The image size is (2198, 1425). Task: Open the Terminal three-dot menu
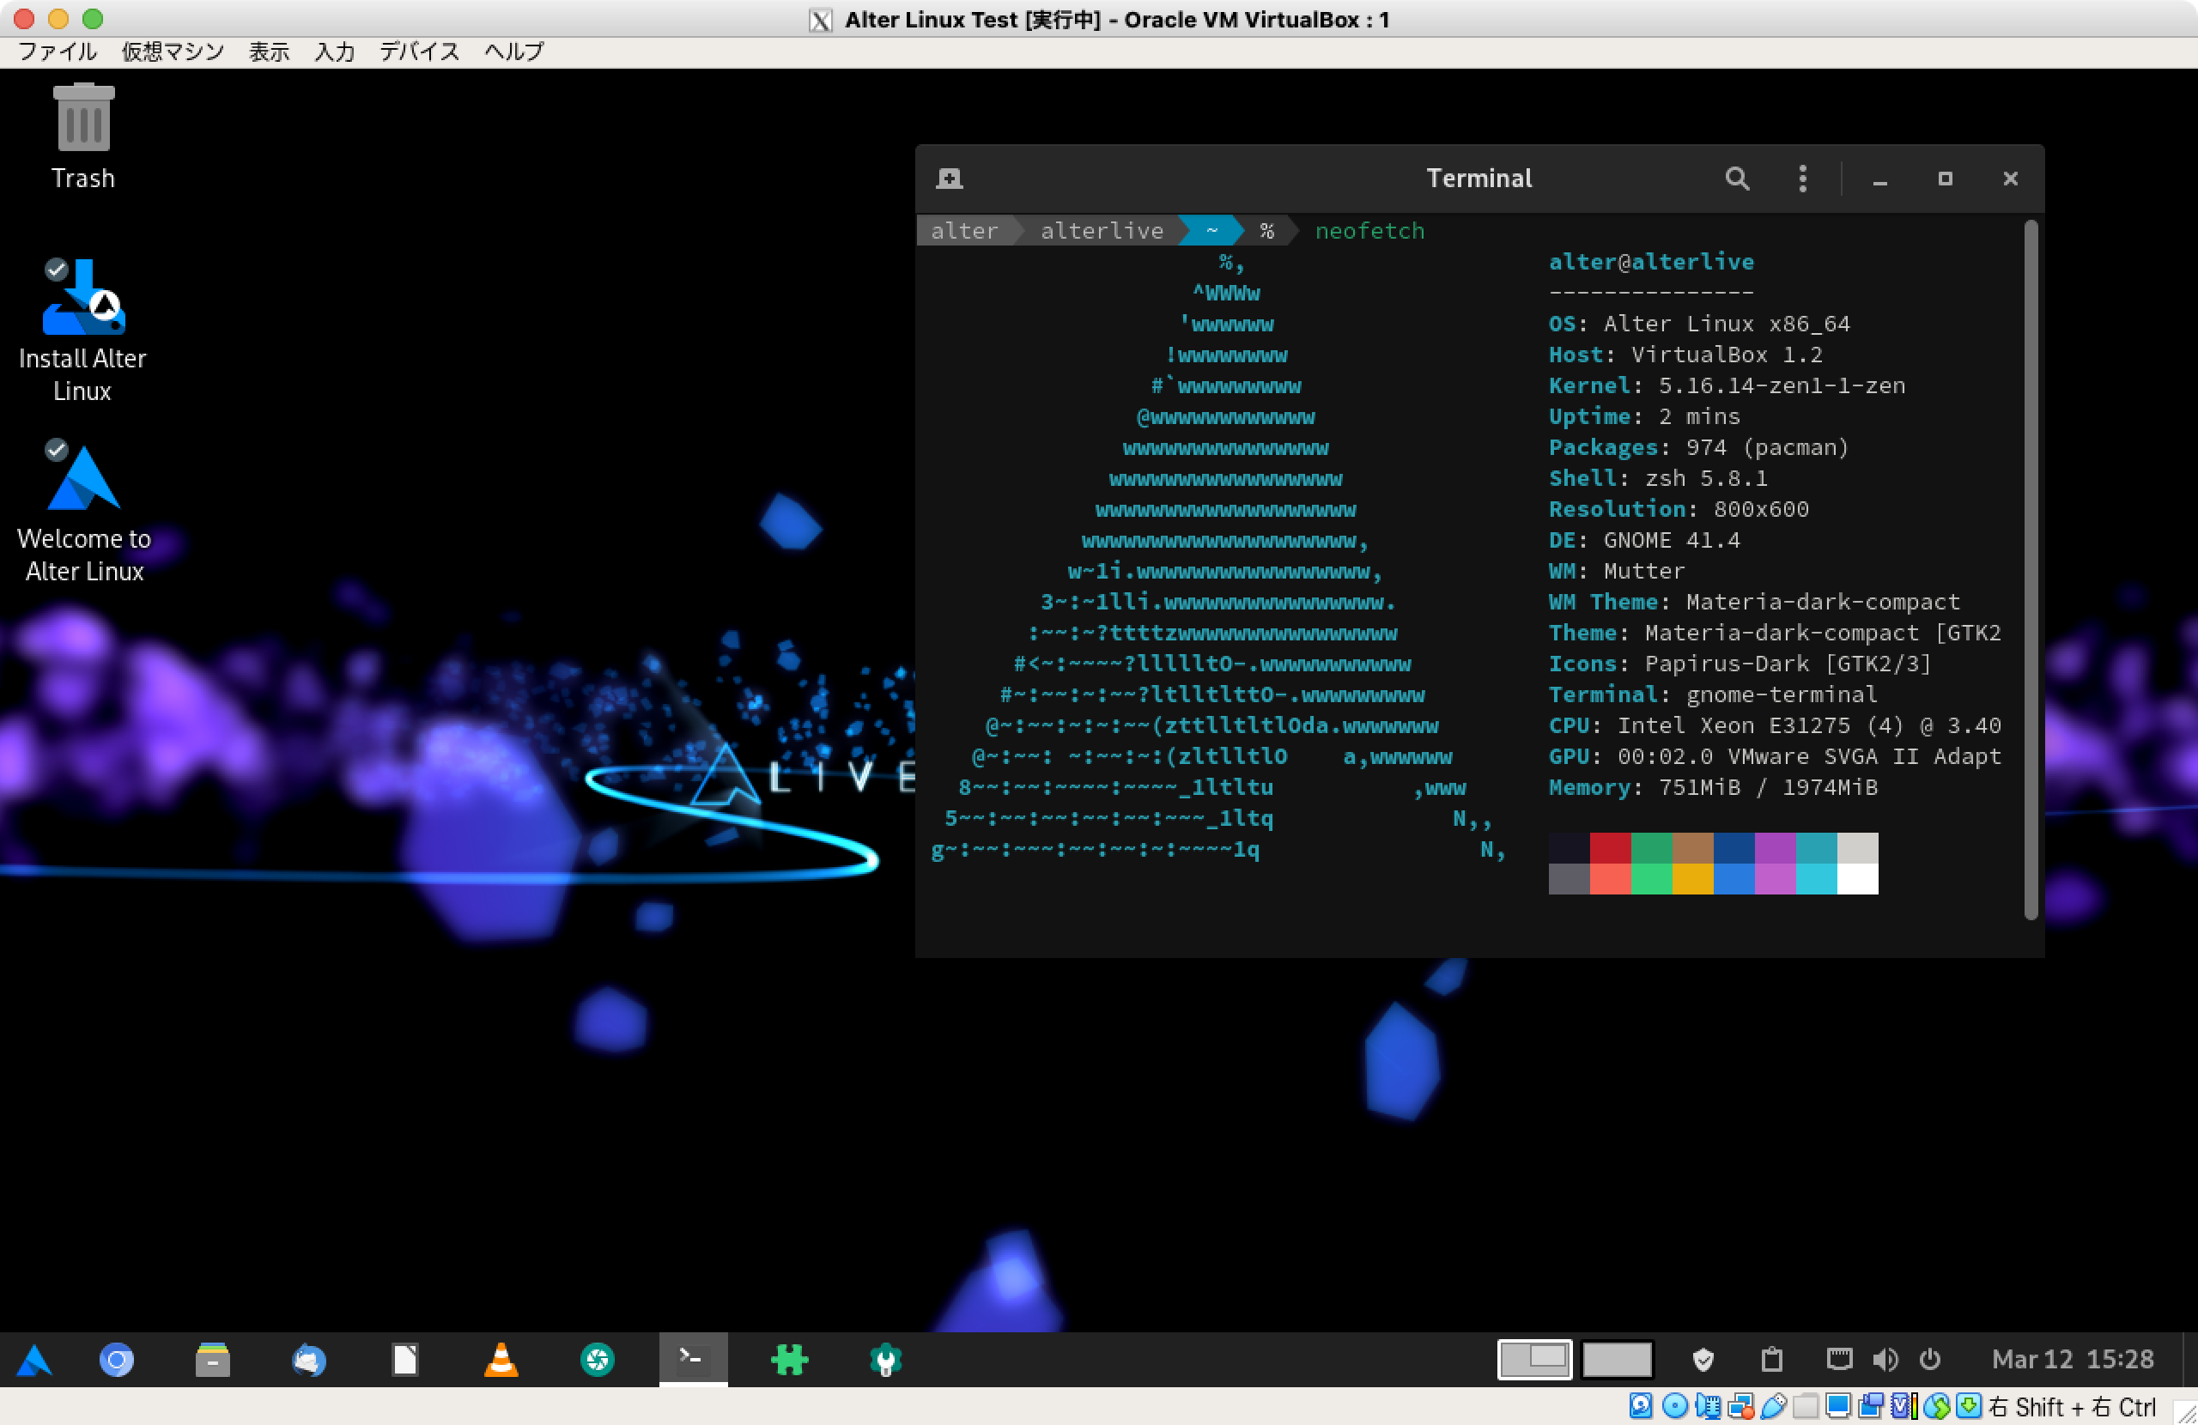[x=1802, y=179]
